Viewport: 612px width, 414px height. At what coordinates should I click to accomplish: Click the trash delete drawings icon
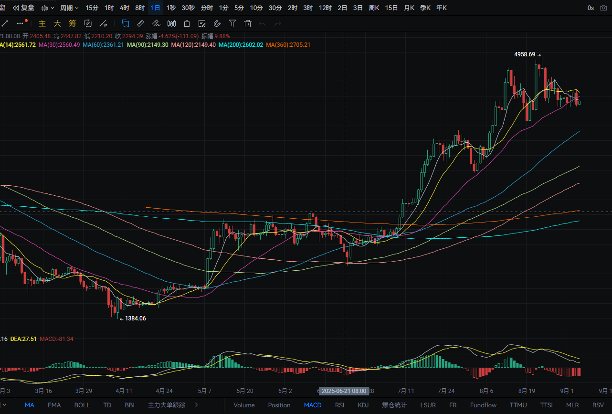(x=247, y=23)
